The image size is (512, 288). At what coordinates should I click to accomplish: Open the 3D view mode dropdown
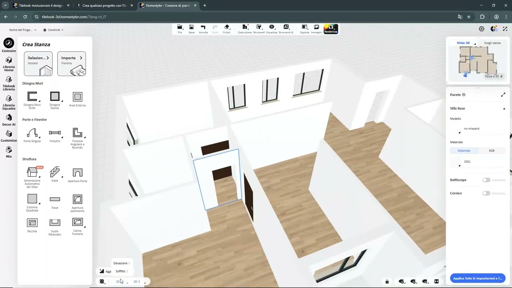click(x=139, y=282)
